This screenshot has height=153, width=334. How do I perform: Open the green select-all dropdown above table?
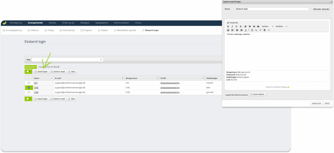tap(29, 71)
